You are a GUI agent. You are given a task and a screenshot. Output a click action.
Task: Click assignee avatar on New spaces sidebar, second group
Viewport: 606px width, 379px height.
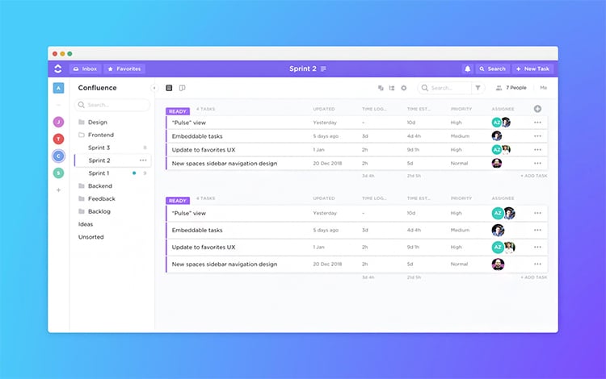[x=498, y=264]
